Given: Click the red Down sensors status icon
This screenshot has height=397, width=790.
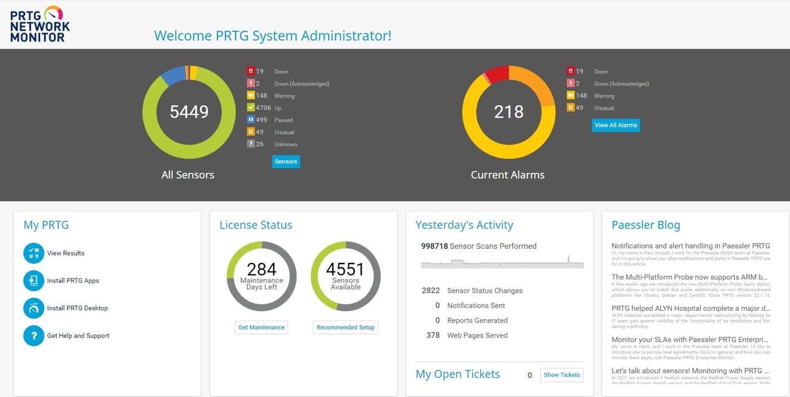Looking at the screenshot, I should (x=251, y=71).
